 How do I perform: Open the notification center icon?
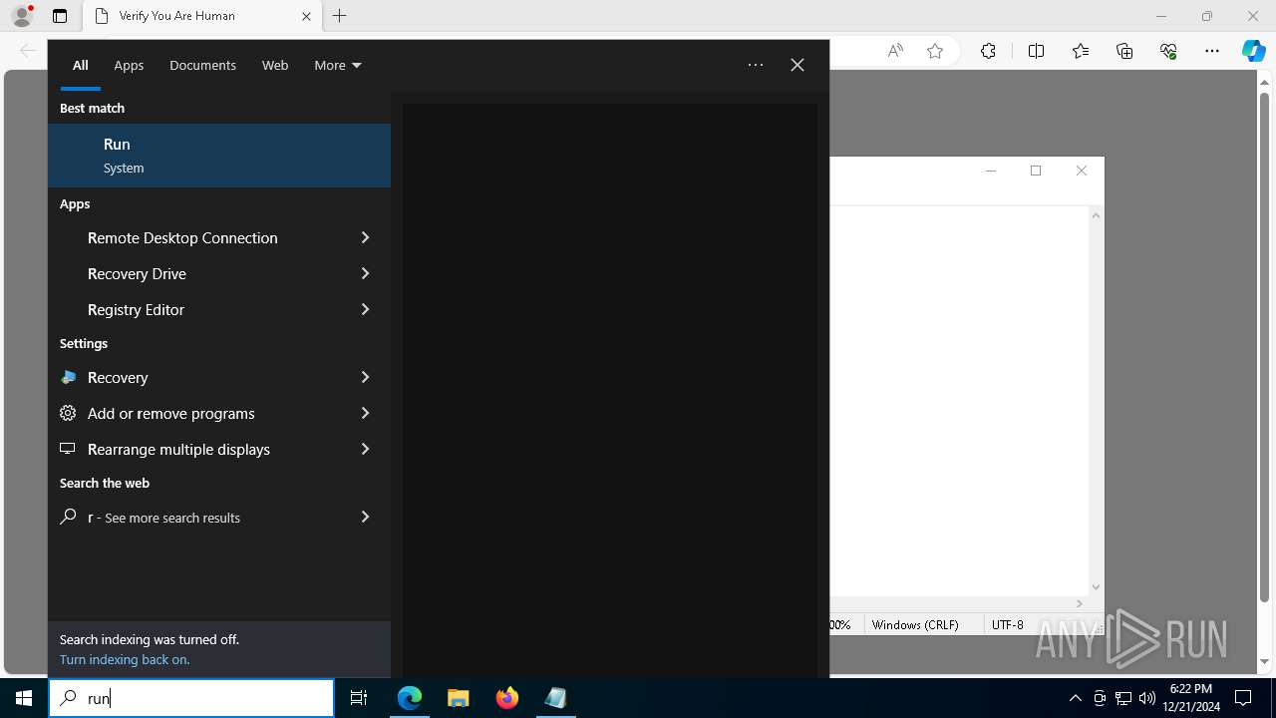click(1243, 698)
